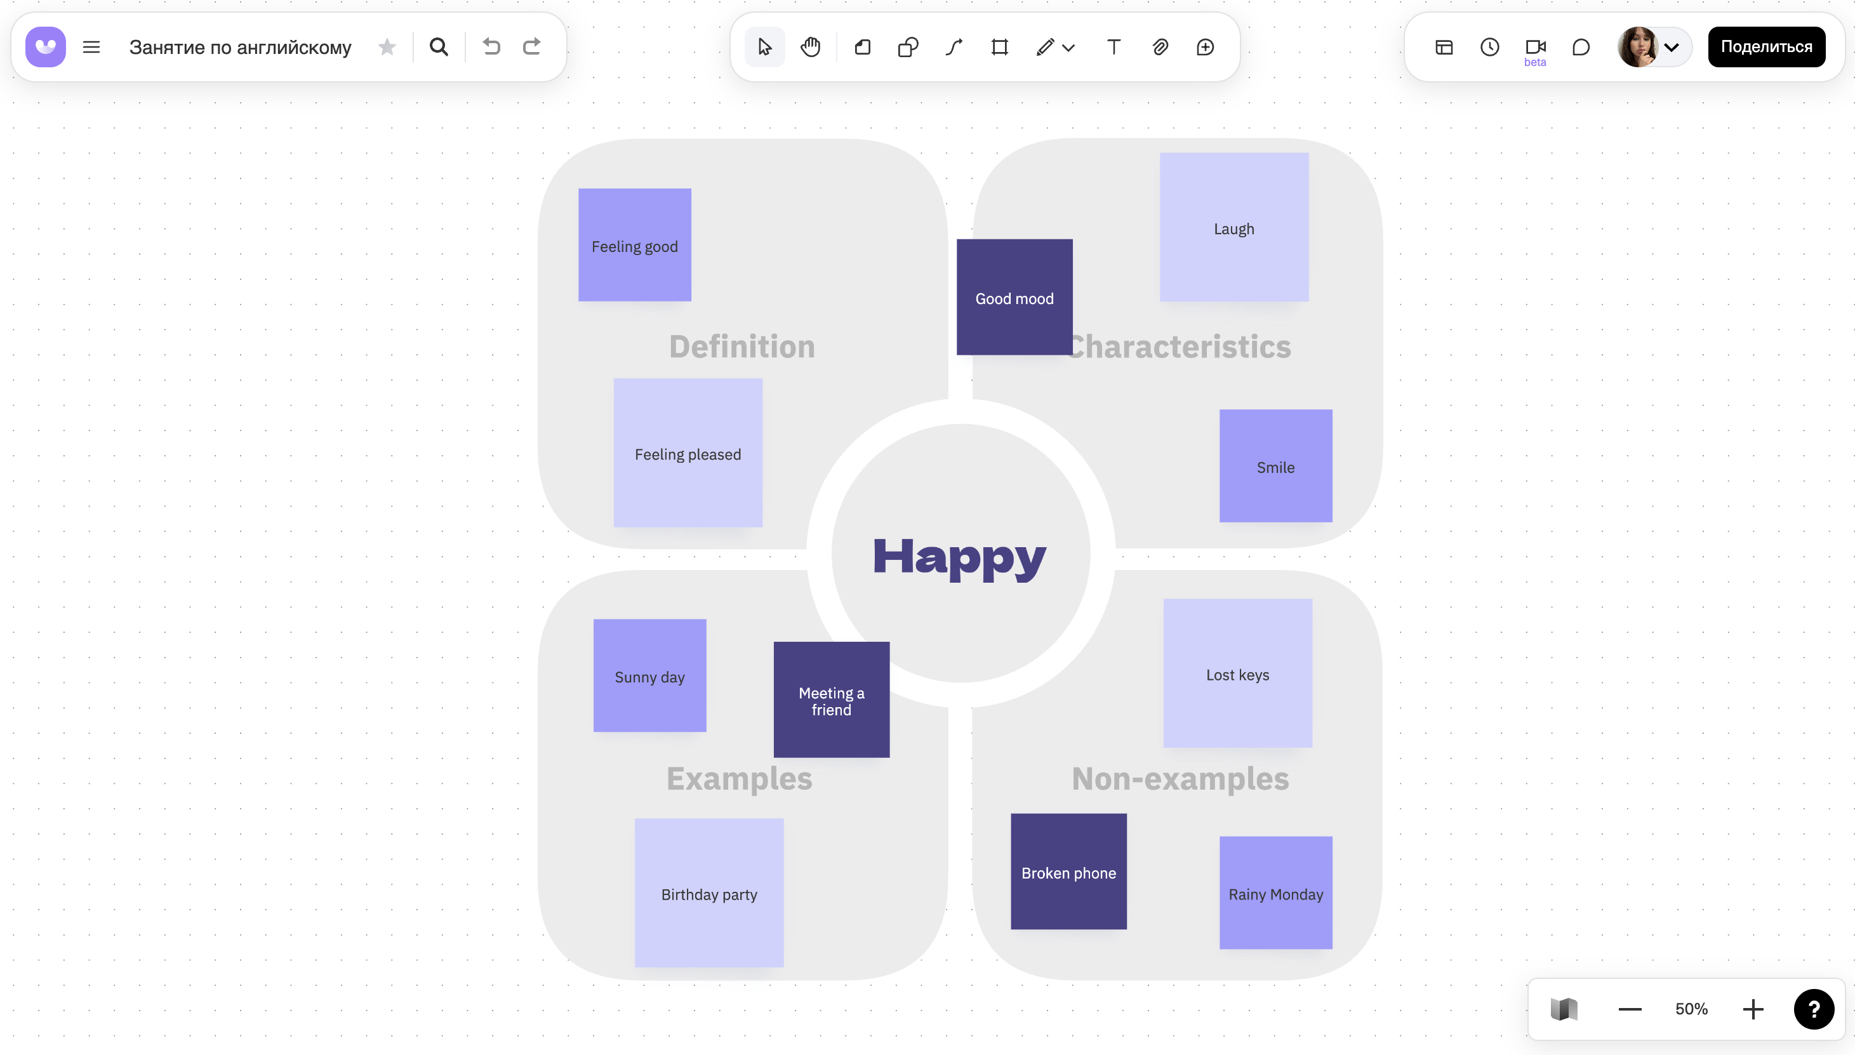This screenshot has width=1855, height=1055.
Task: Choose the sticky note tool
Action: tap(862, 47)
